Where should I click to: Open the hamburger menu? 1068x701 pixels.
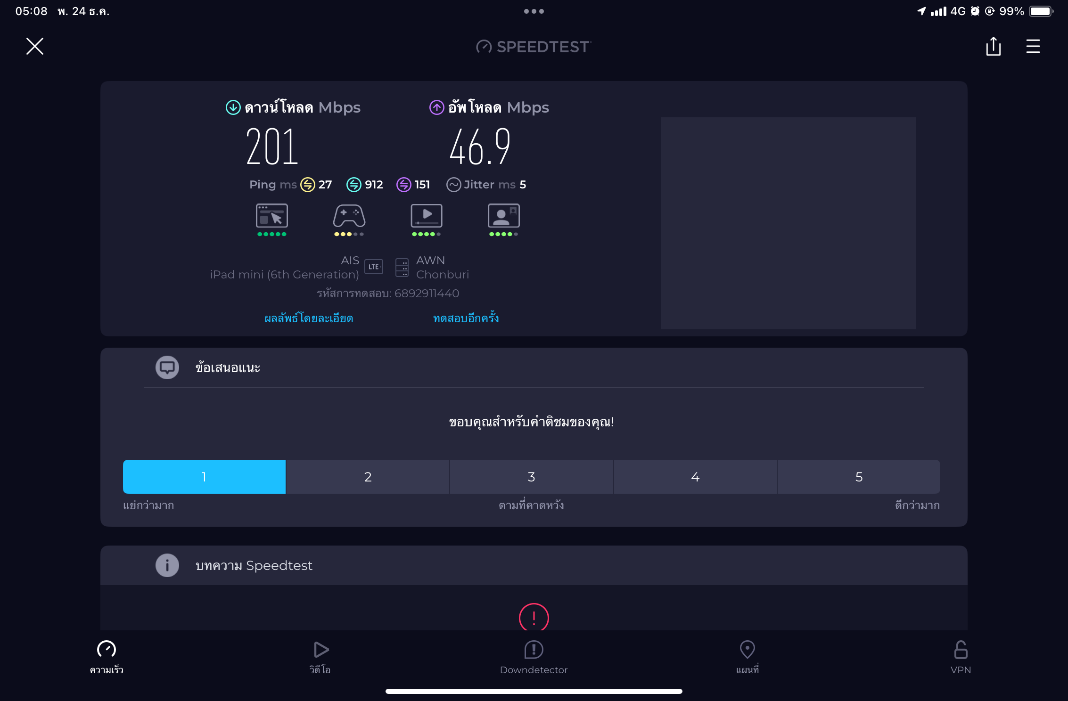click(x=1033, y=46)
